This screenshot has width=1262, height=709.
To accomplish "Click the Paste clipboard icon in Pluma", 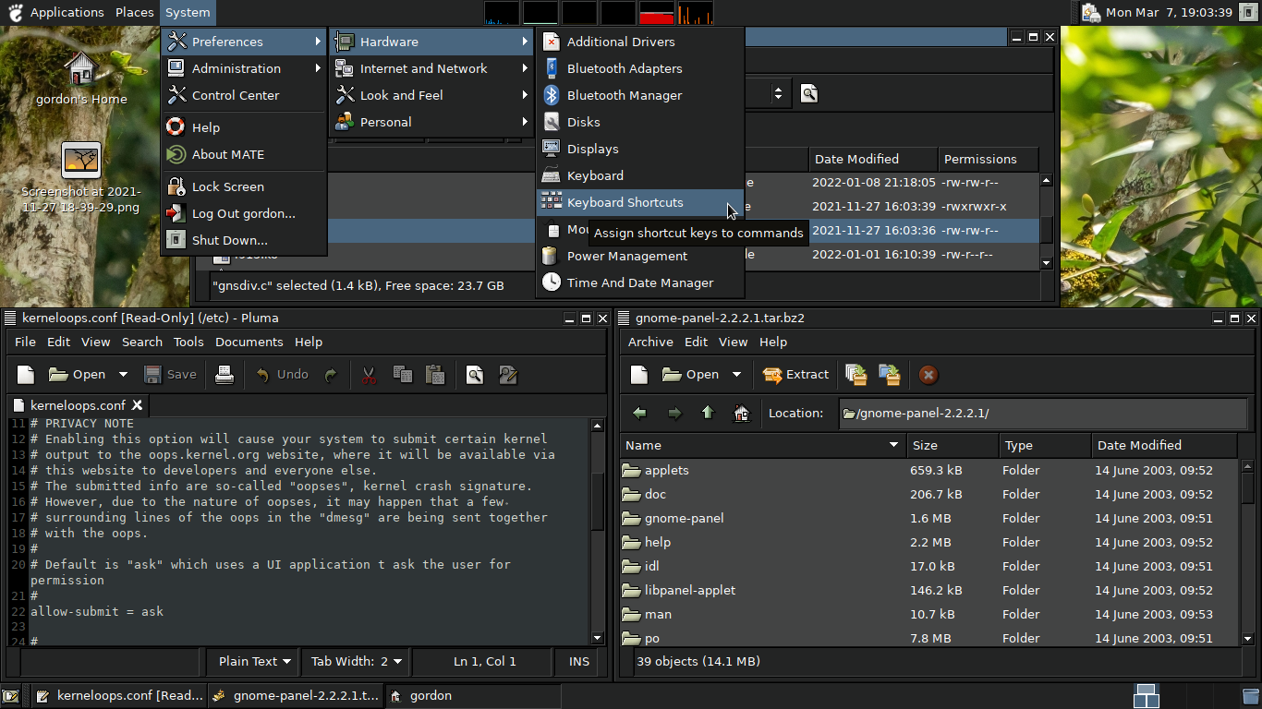I will pos(434,375).
